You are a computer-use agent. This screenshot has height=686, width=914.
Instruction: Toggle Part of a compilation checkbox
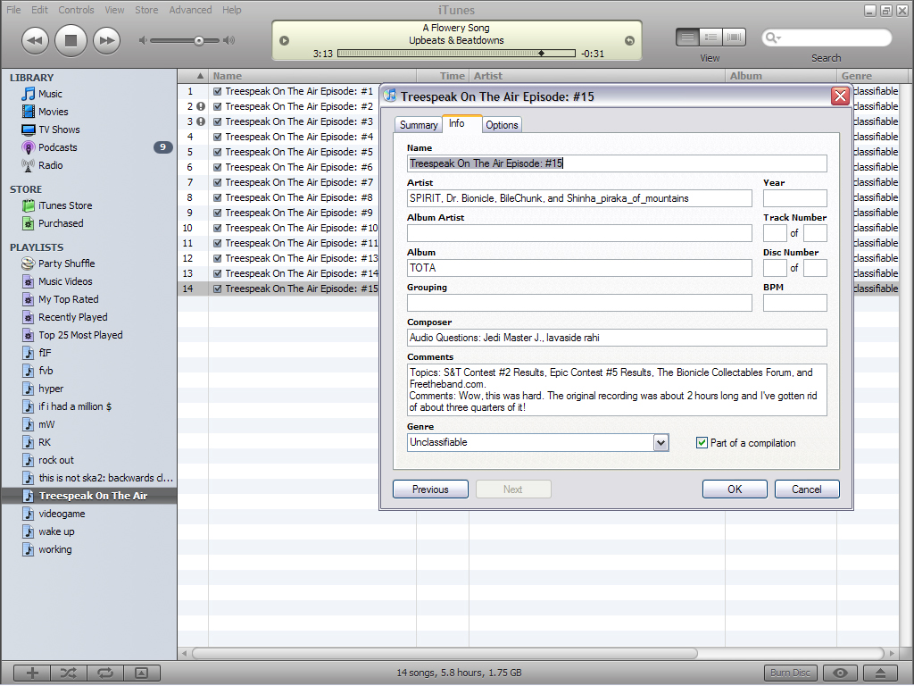point(702,443)
